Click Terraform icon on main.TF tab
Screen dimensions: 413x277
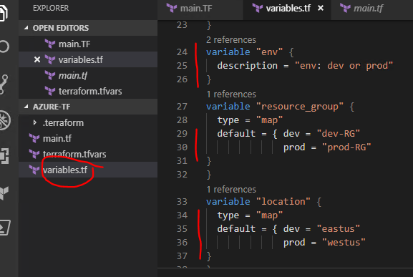(x=172, y=8)
